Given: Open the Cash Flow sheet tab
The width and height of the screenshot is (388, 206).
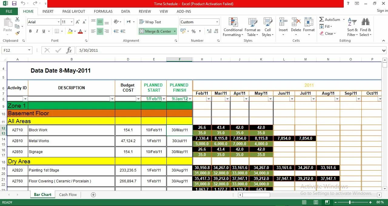Looking at the screenshot, I should tap(68, 195).
